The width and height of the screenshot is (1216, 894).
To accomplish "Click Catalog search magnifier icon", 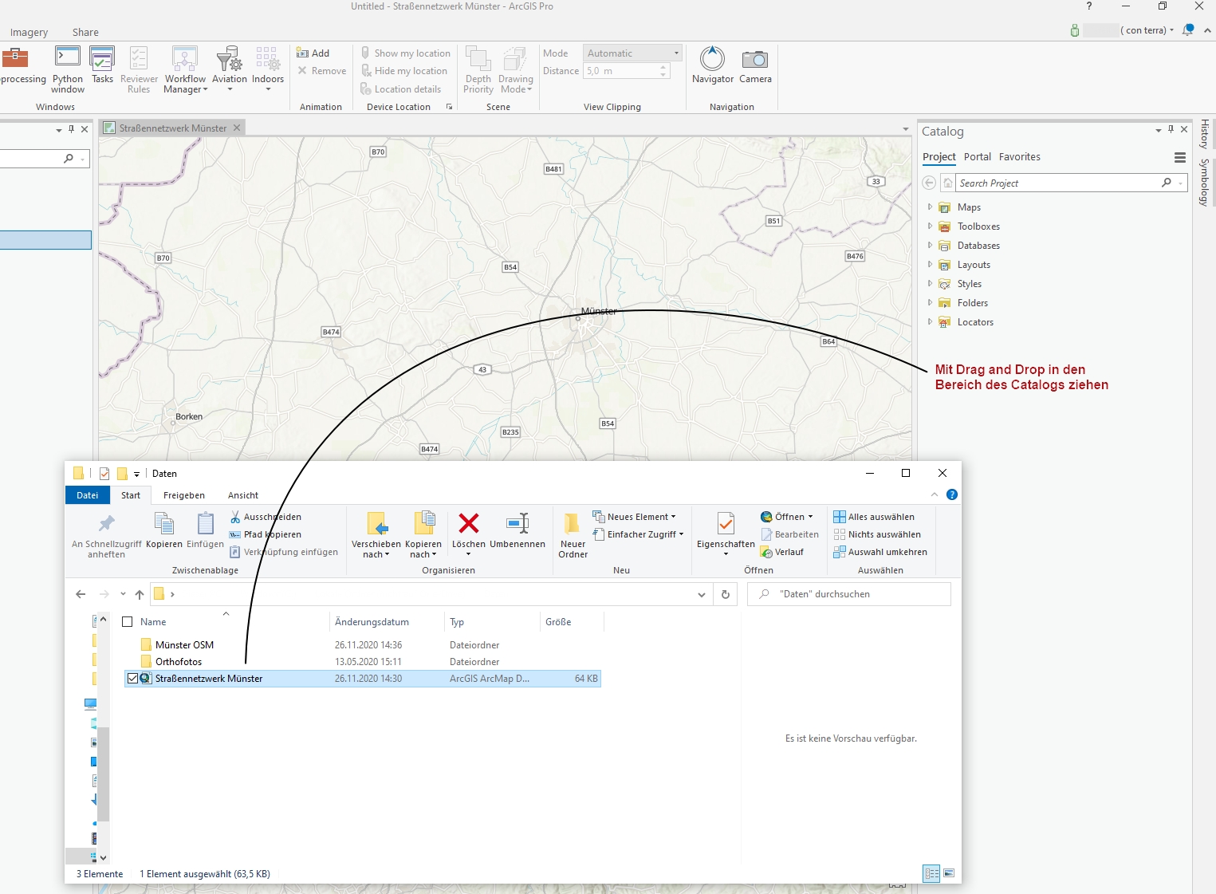I will click(1167, 183).
